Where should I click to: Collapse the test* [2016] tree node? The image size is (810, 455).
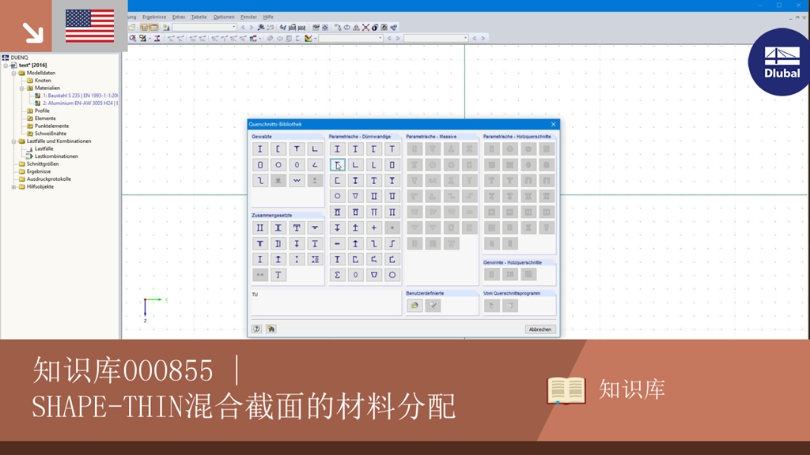pos(6,66)
